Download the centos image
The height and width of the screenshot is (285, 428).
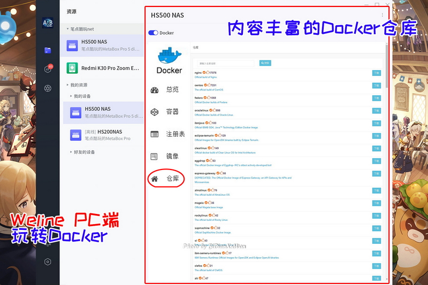pos(377,86)
